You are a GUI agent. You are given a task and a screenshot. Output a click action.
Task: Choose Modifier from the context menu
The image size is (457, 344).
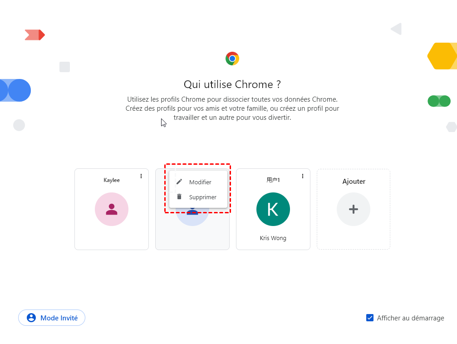[x=200, y=182]
